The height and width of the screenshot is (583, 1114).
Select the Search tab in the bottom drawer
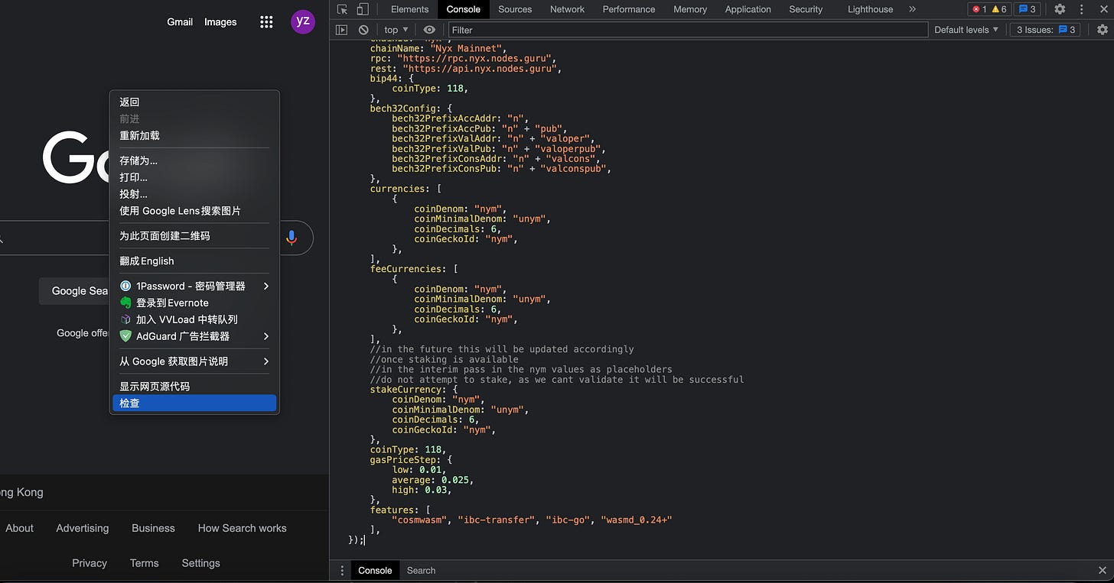pos(421,571)
